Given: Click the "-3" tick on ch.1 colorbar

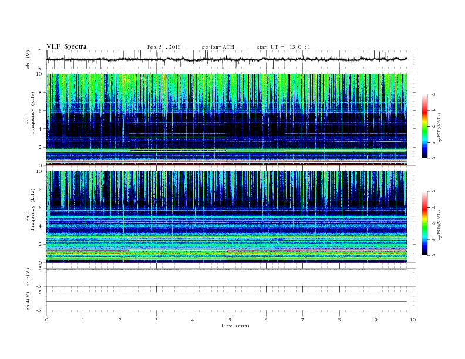Looking at the screenshot, I should (x=433, y=94).
